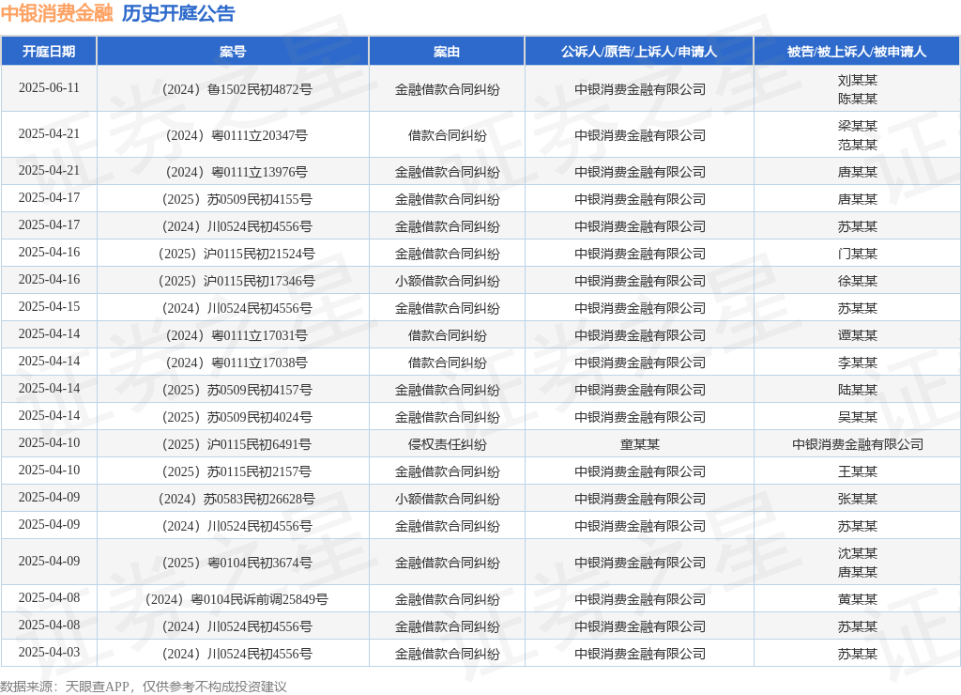
Task: Select case number (2024)鲁1502民初4872号
Action: 236,89
